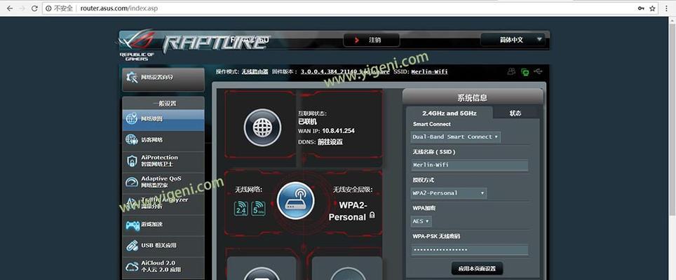Screen dimensions: 676x280
Task: Click the wireless router icon in map
Action: [295, 201]
